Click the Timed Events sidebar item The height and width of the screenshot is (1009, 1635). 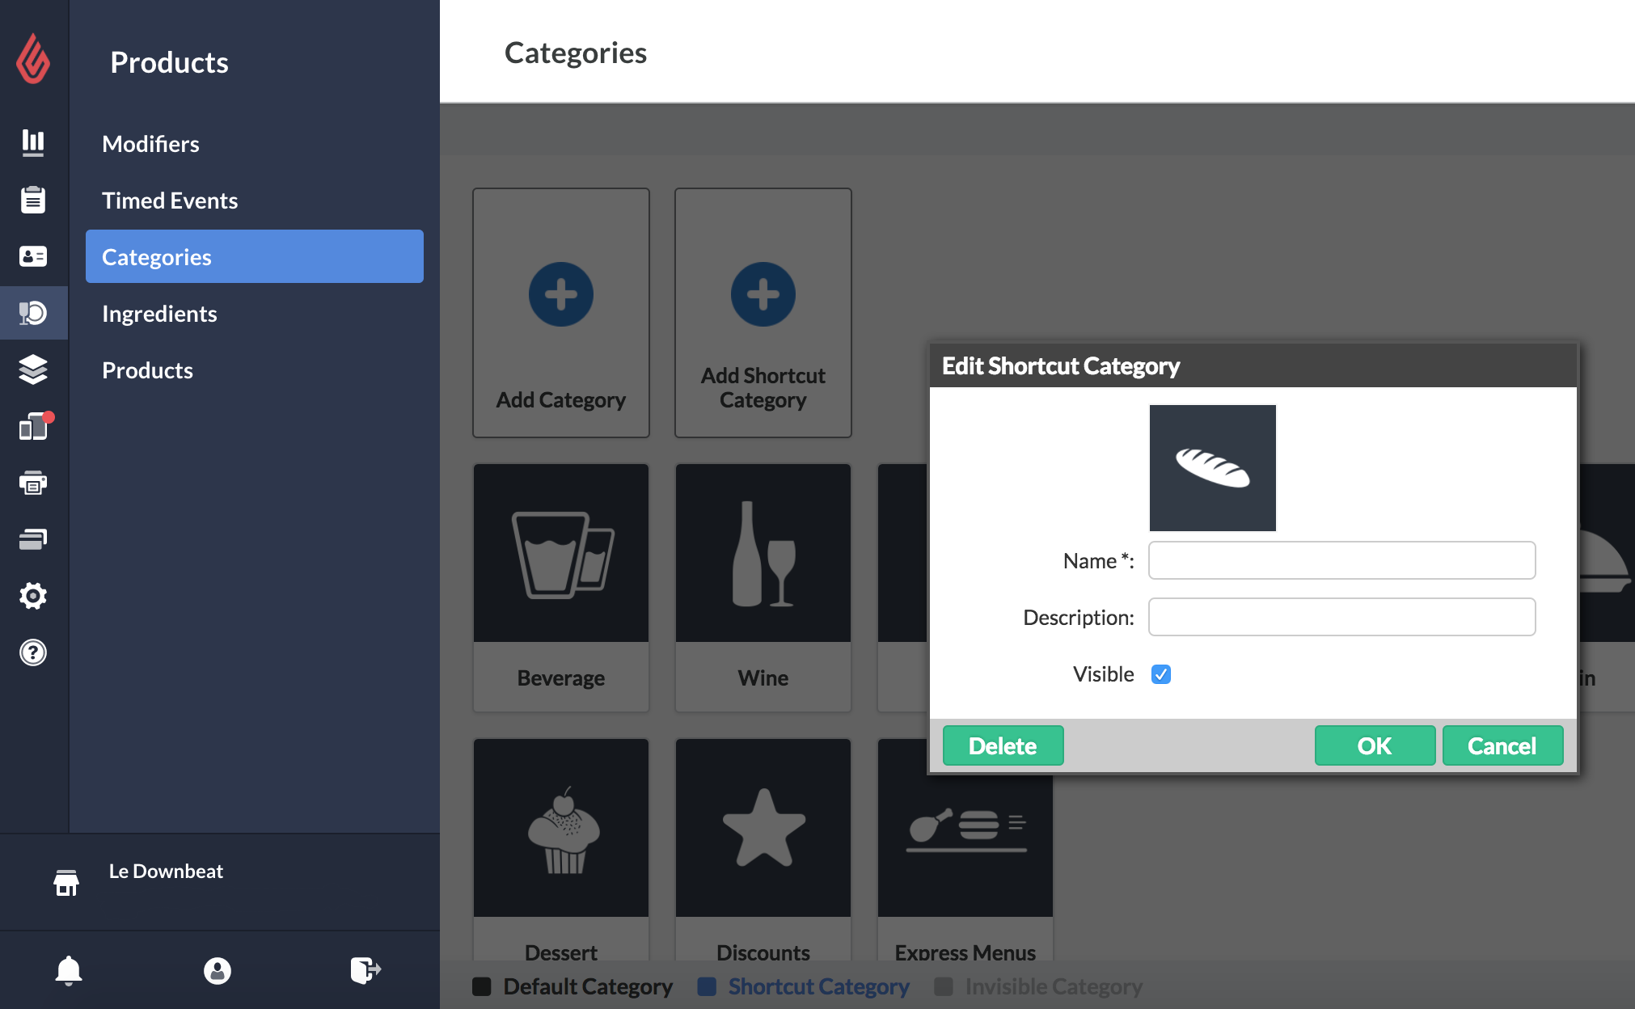click(x=169, y=199)
